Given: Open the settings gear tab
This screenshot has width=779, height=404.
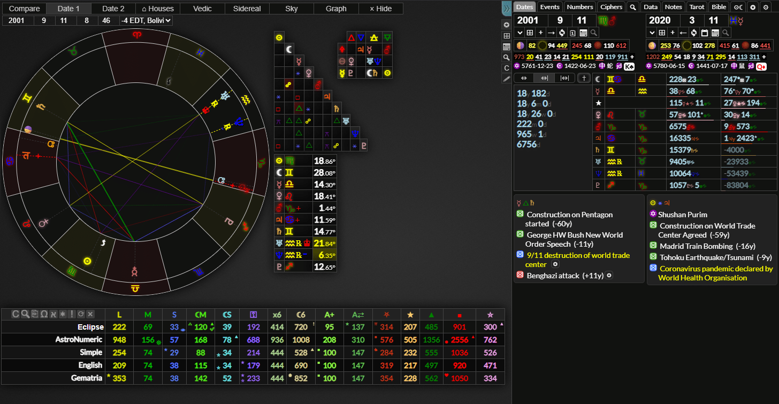Looking at the screenshot, I should [x=766, y=7].
